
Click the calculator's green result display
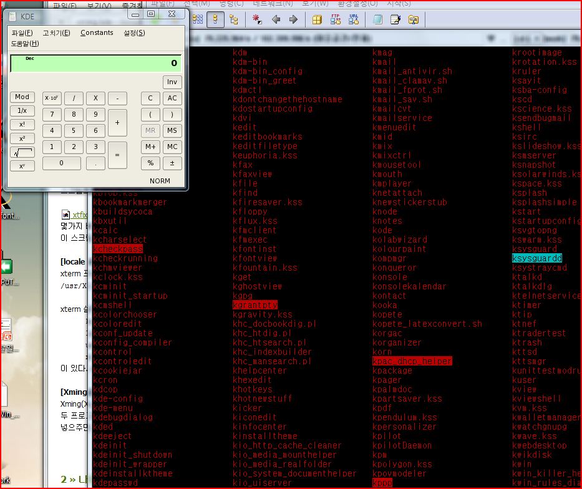[96, 63]
